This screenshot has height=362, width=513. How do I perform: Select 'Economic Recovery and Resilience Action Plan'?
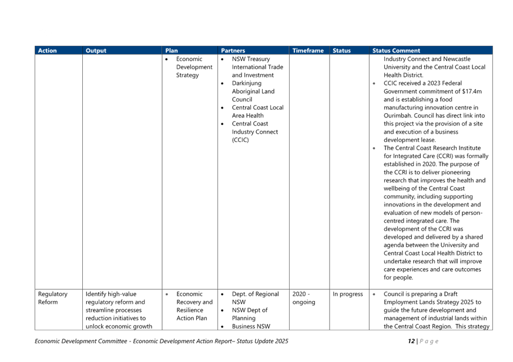[195, 306]
